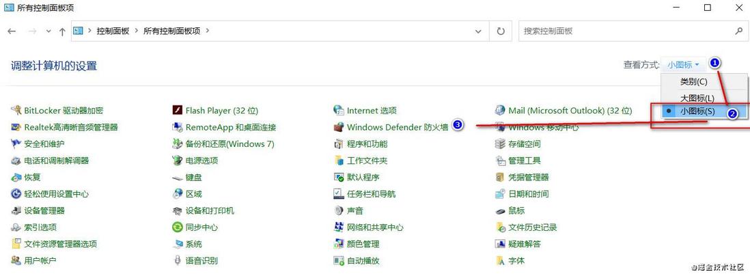Screen dimensions: 750x276
Task: Open the 查看方式 小图标 dropdown
Action: pyautogui.click(x=683, y=65)
